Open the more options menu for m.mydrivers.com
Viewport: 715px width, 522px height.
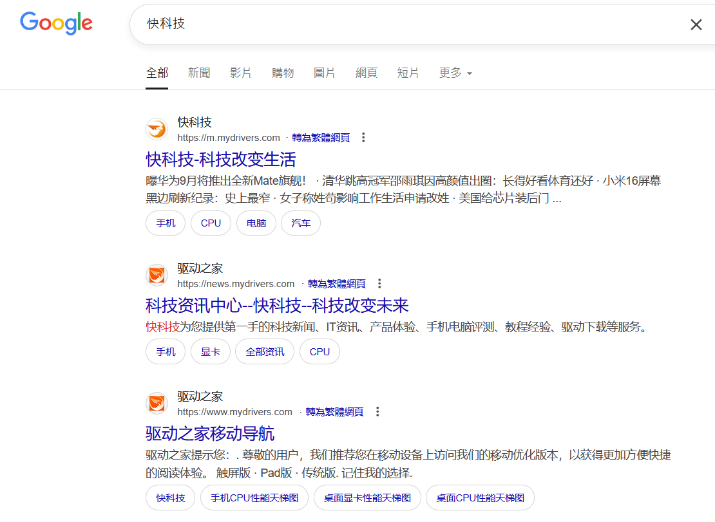coord(363,138)
